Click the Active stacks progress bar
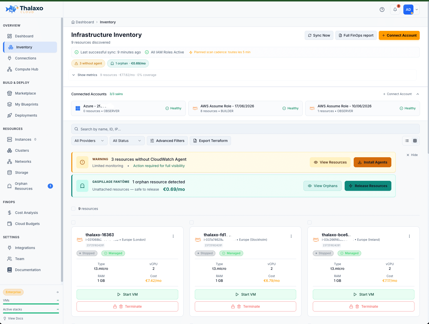Viewport: 429px width, 324px height. [x=31, y=313]
